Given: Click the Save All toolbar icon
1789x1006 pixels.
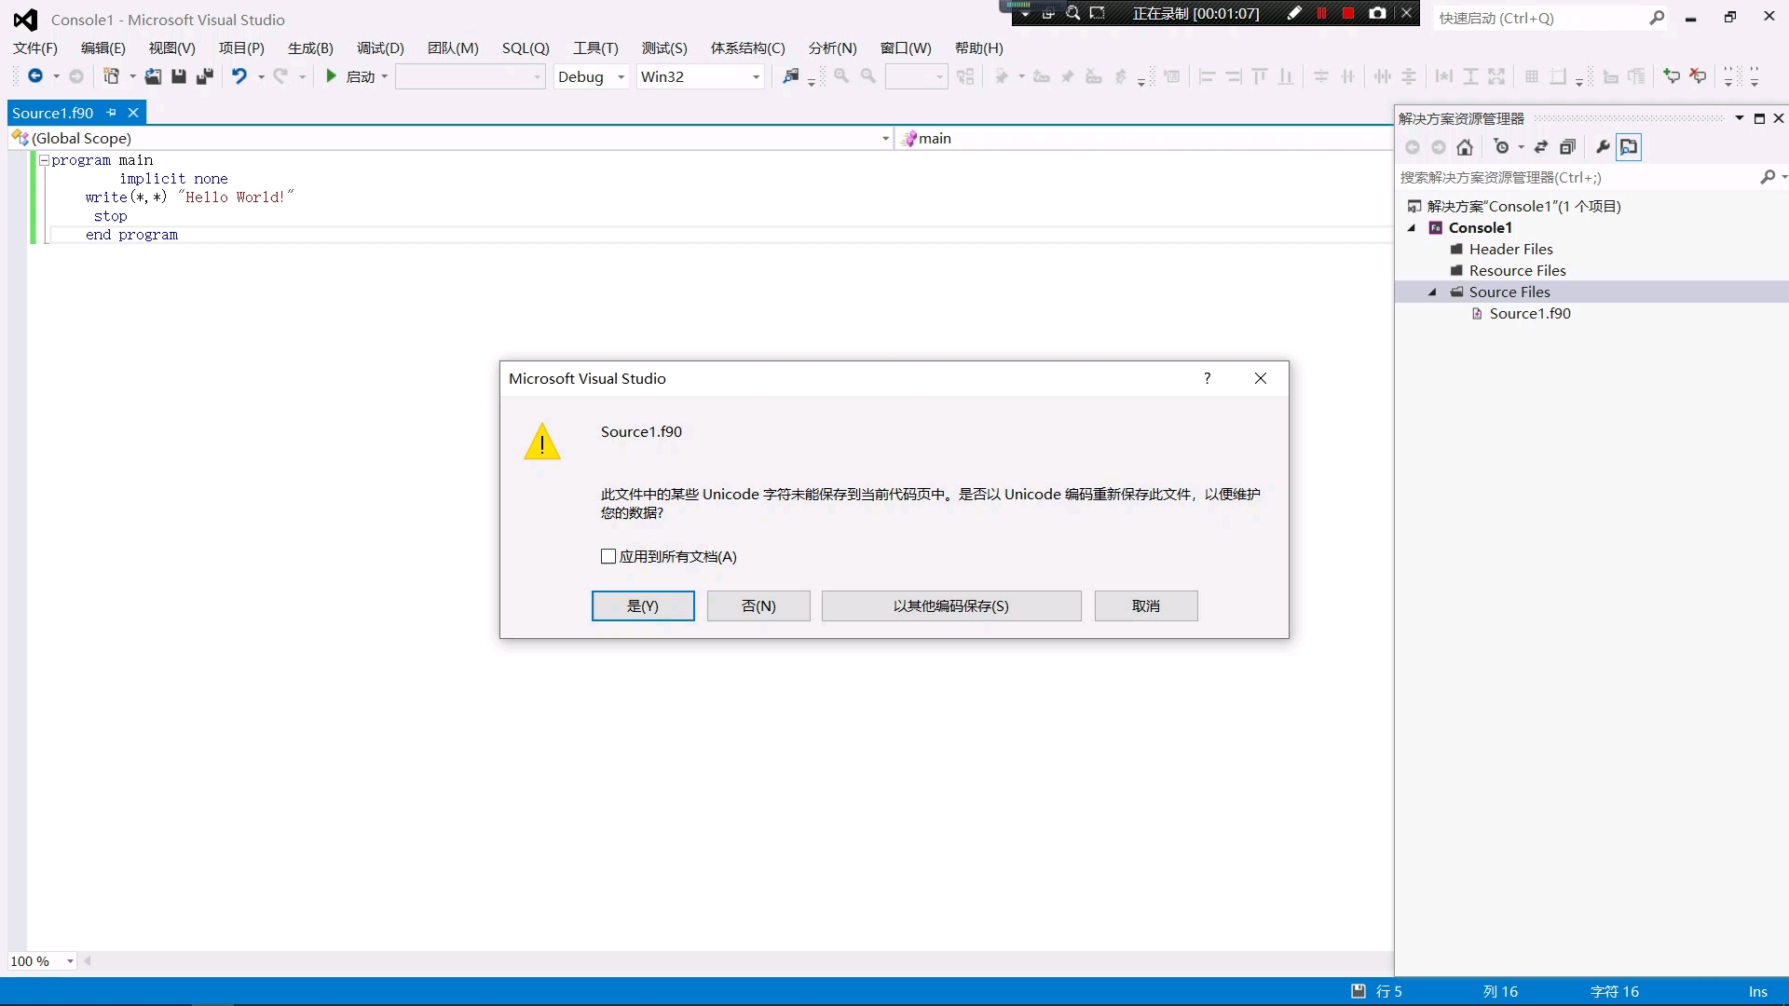Looking at the screenshot, I should coord(205,76).
